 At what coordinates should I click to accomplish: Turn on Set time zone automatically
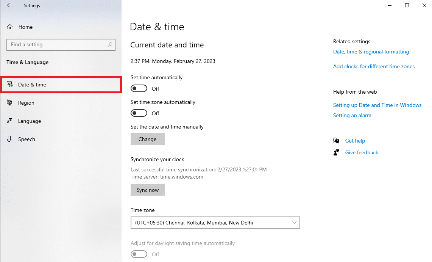(x=139, y=113)
